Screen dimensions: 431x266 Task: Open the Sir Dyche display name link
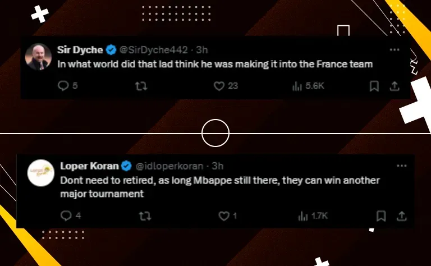click(80, 50)
